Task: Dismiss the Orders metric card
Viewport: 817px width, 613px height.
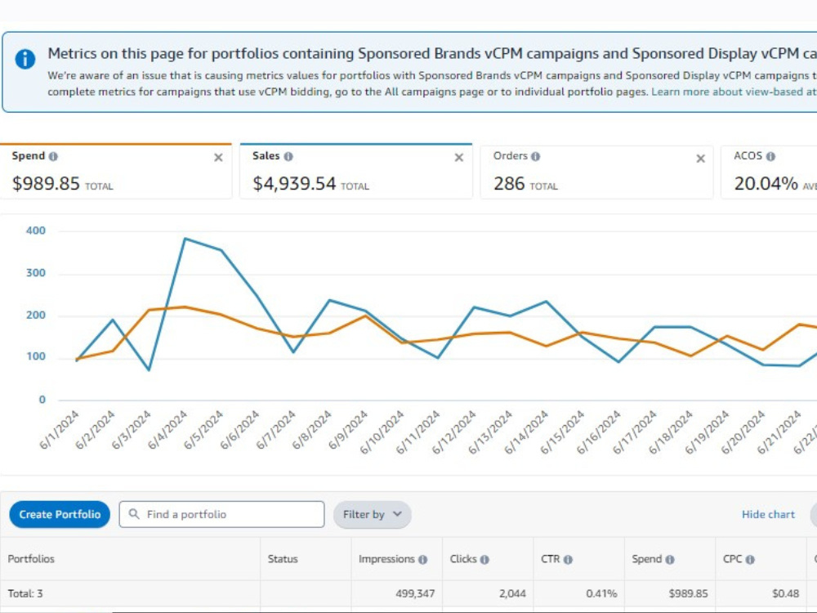Action: 701,159
